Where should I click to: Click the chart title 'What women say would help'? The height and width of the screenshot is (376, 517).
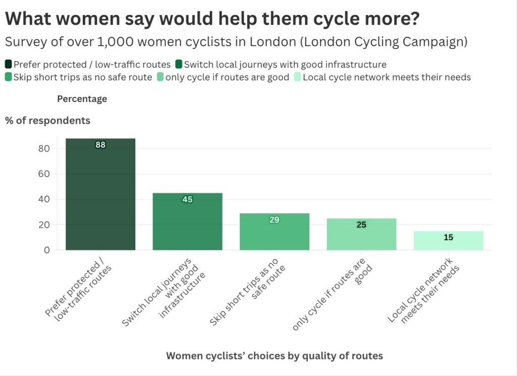pyautogui.click(x=212, y=19)
